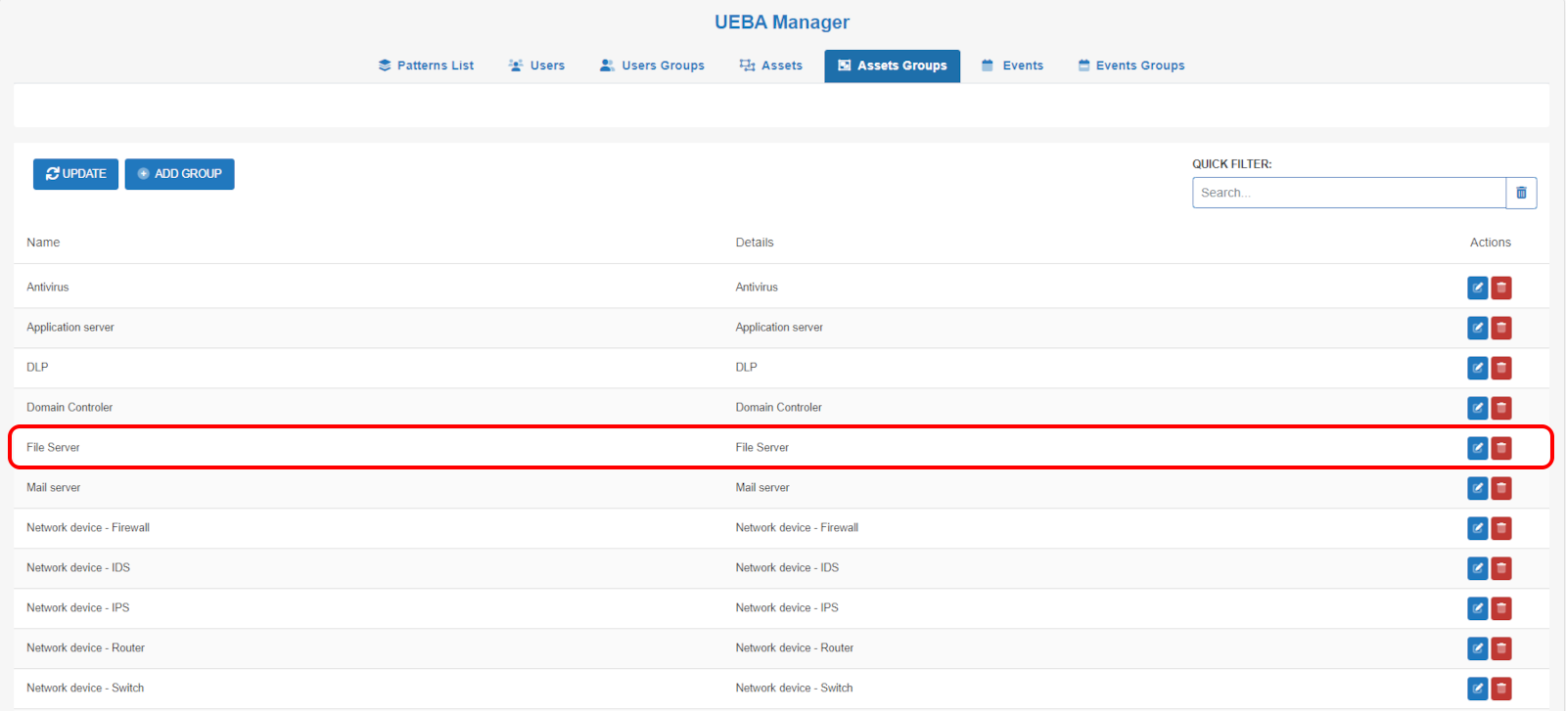This screenshot has width=1566, height=711.
Task: Select the Application server name cell
Action: (x=70, y=328)
